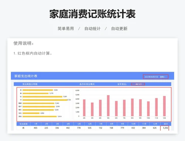Click the 3,000 y-axis label

pyautogui.click(x=77, y=103)
